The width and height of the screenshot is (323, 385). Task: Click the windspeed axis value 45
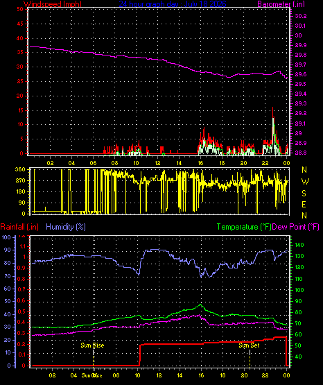point(20,24)
